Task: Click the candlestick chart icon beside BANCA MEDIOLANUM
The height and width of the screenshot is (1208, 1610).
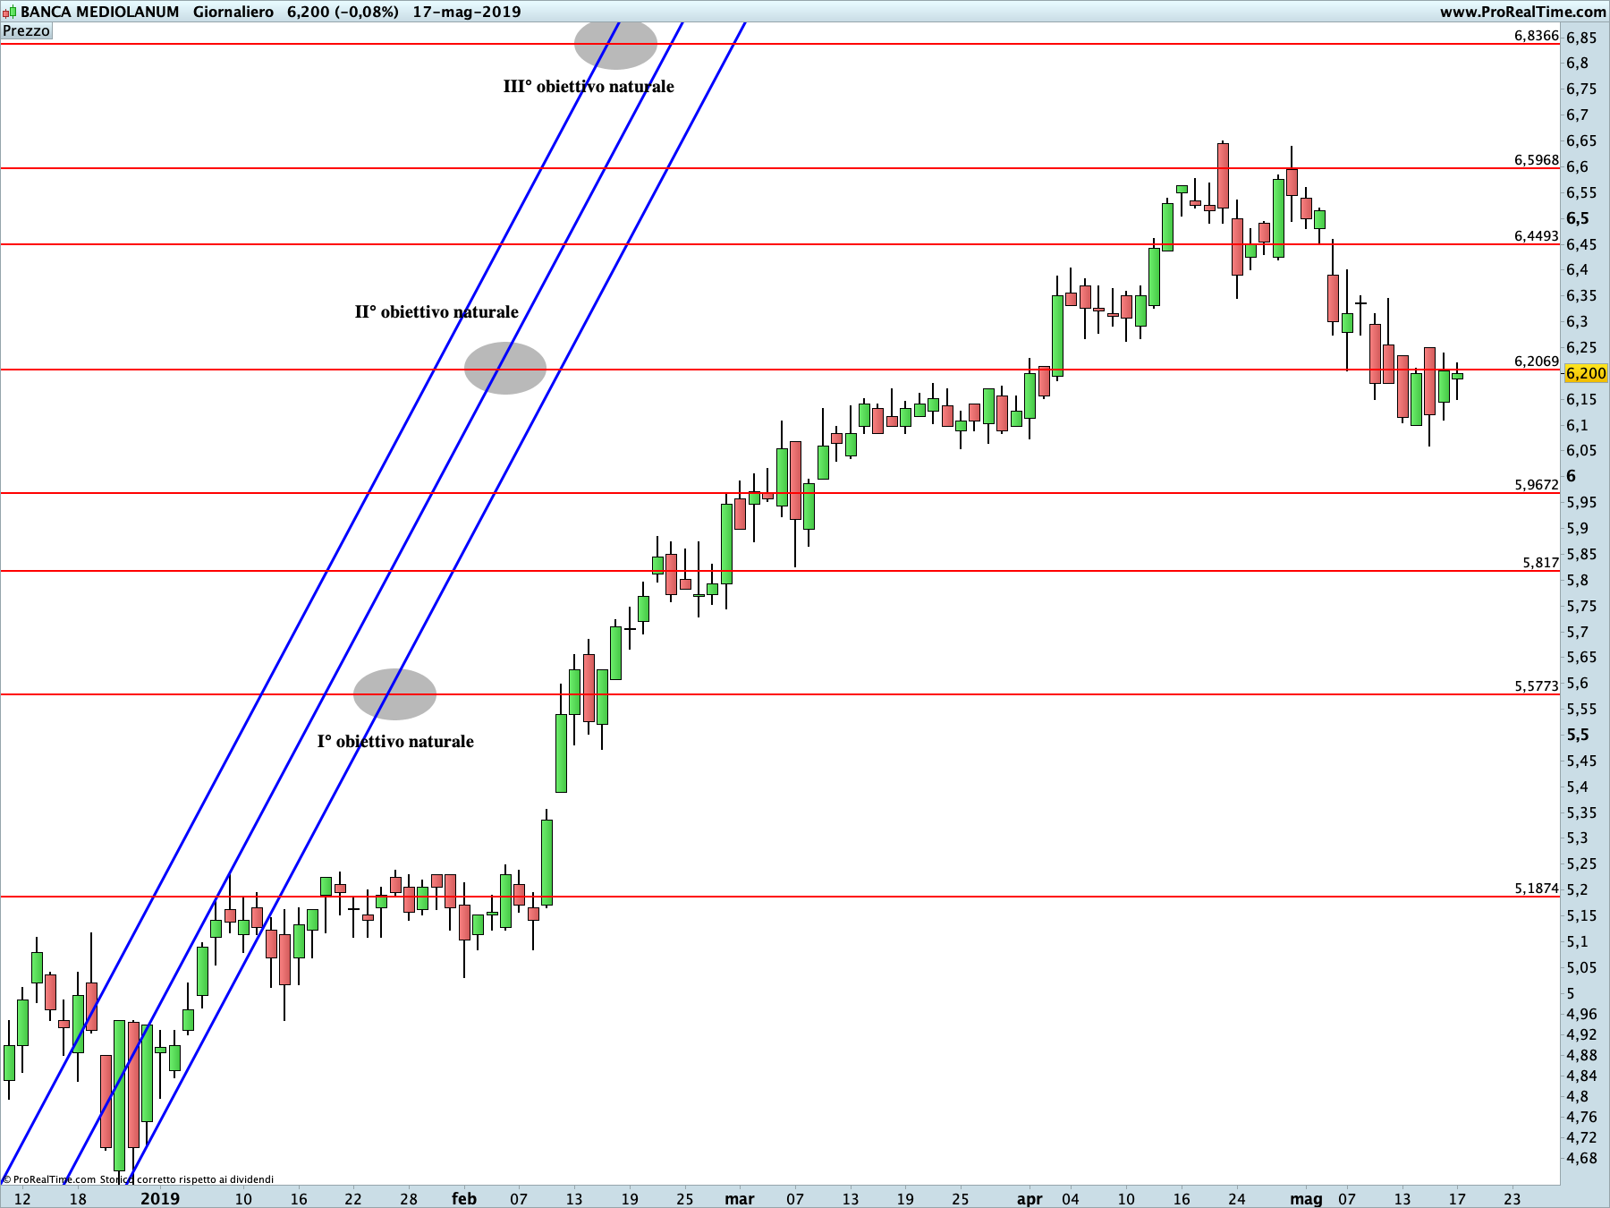Action: point(9,12)
